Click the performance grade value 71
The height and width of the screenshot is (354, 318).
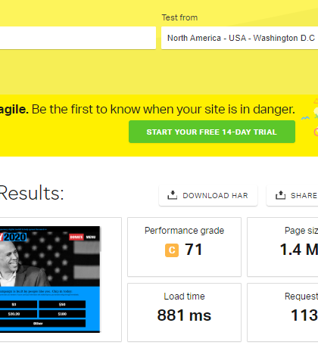tap(194, 250)
